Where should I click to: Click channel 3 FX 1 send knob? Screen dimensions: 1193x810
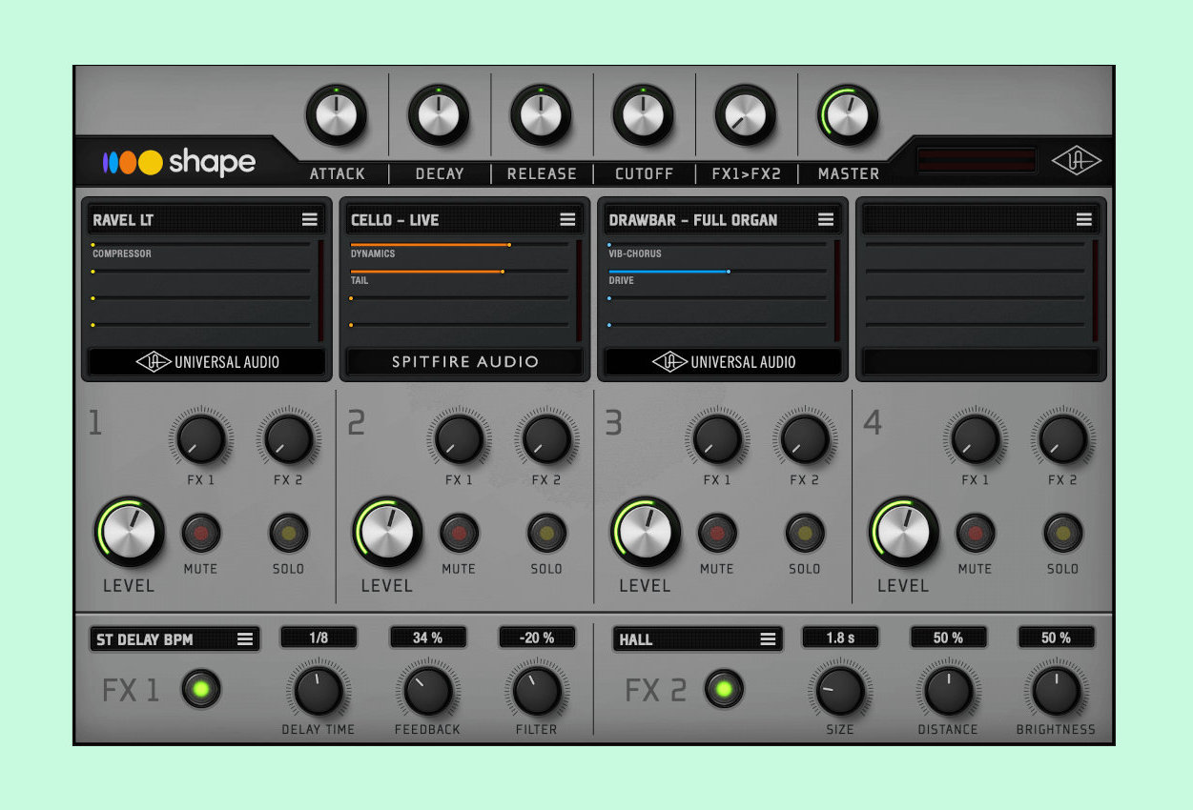(x=717, y=439)
